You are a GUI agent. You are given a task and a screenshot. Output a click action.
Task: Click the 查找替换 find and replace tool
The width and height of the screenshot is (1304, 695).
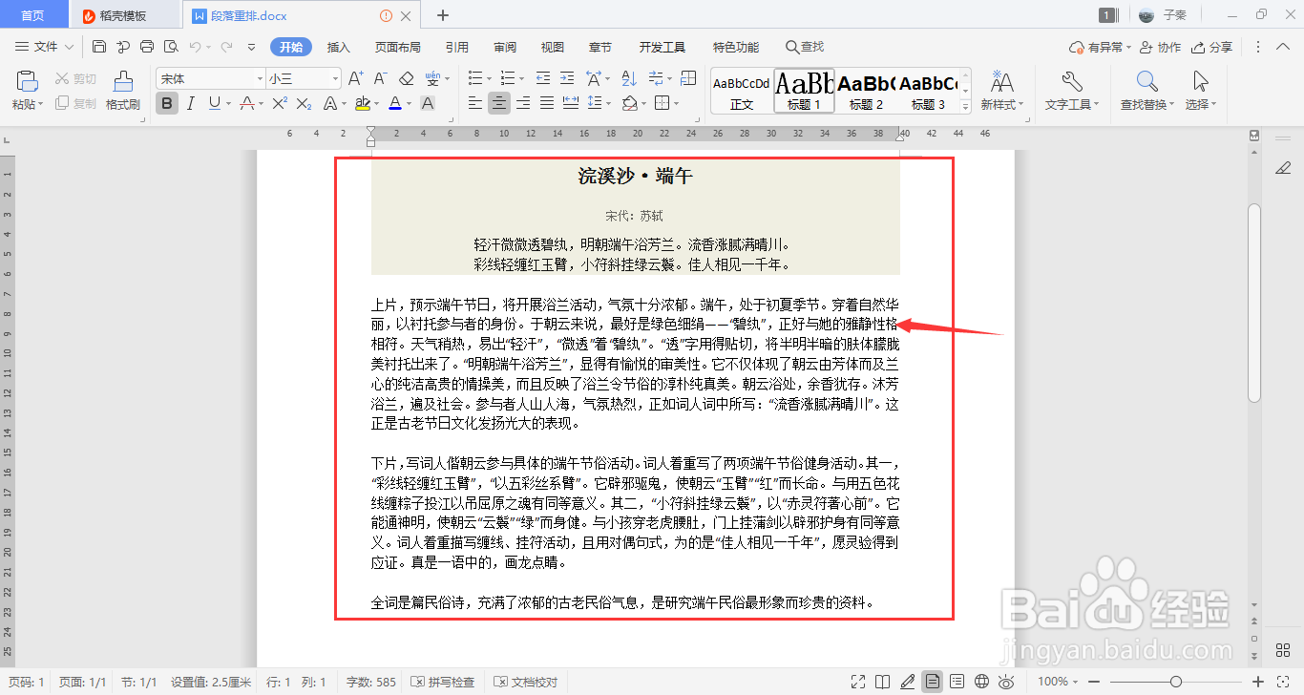[1144, 91]
